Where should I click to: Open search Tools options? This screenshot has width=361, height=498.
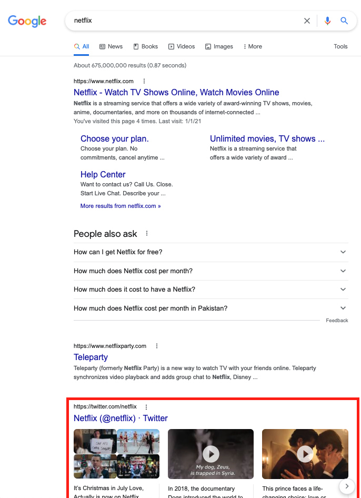(x=340, y=46)
